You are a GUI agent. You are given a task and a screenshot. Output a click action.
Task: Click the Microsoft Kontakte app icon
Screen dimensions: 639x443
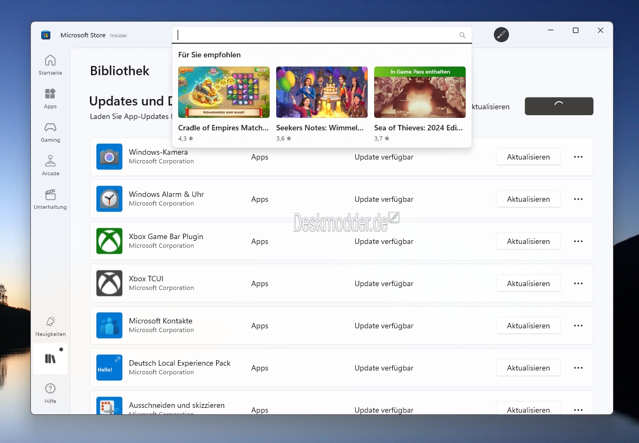[x=109, y=325]
